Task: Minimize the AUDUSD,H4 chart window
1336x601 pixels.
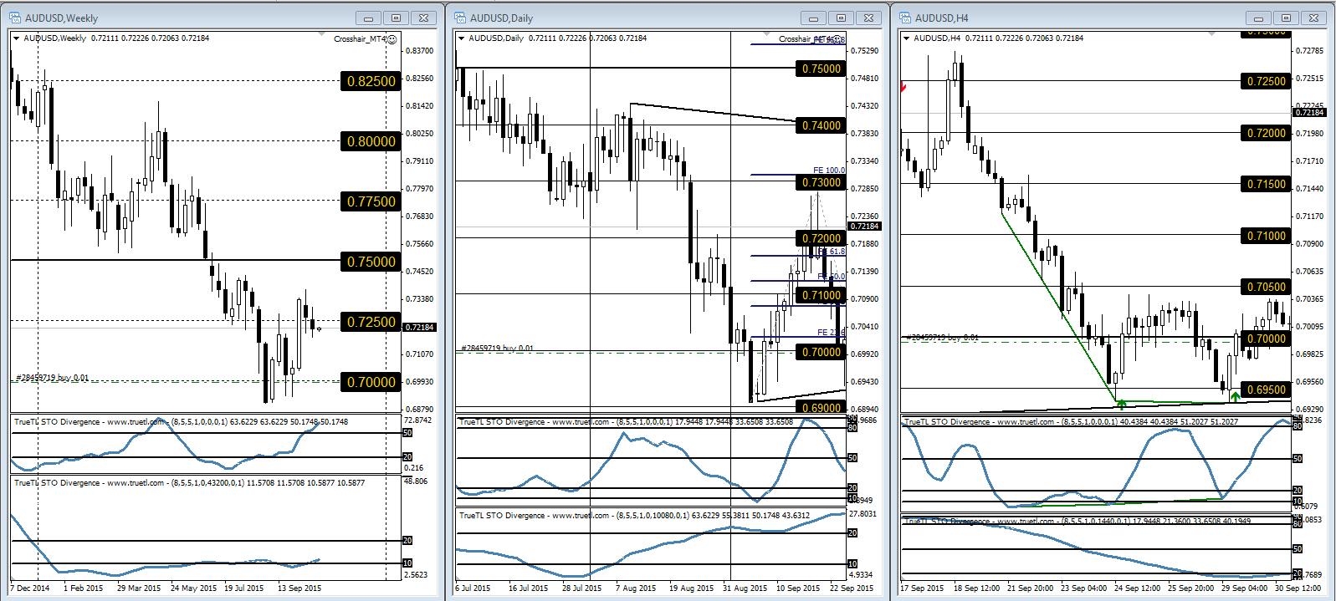Action: pos(1258,18)
